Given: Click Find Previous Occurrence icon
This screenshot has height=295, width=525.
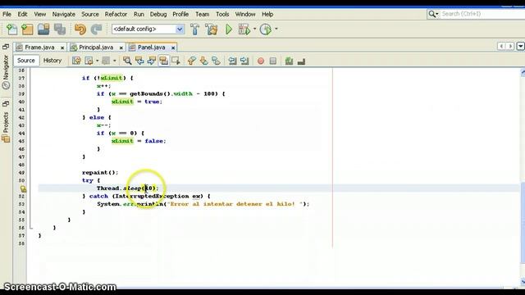Looking at the screenshot, I should pos(139,61).
